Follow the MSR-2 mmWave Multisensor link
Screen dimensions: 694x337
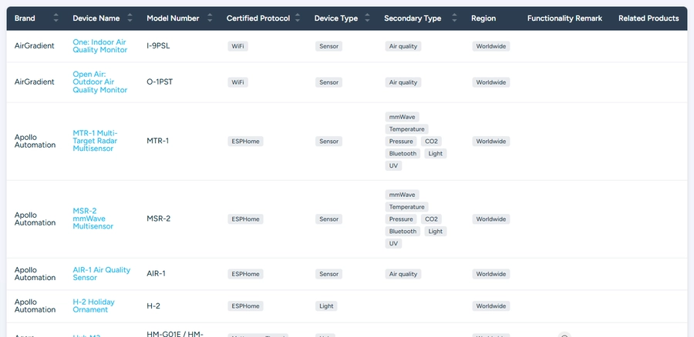pyautogui.click(x=93, y=219)
